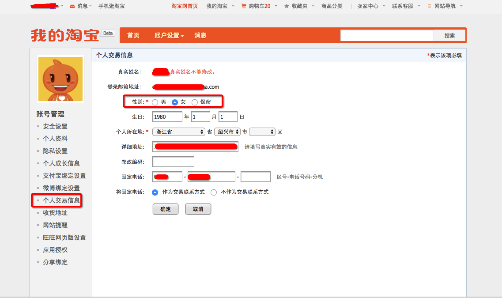This screenshot has width=502, height=298.
Task: Click the birthday day input field
Action: pyautogui.click(x=228, y=117)
